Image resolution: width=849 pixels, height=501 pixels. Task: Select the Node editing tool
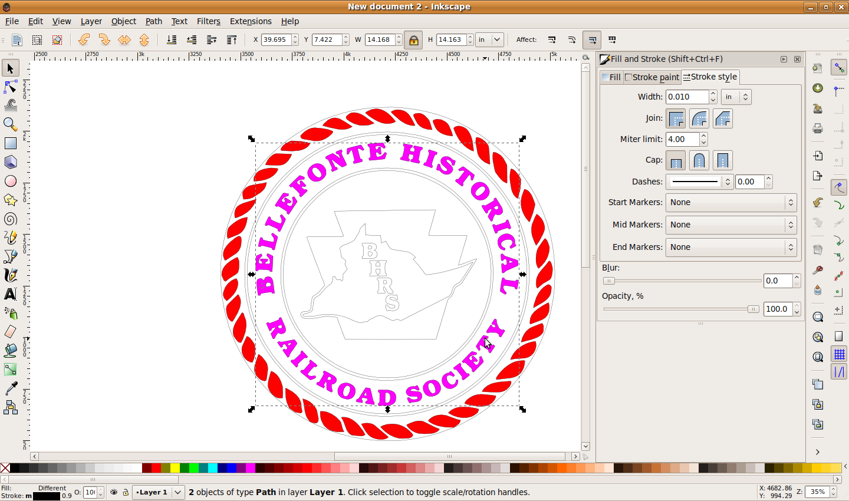(x=11, y=87)
